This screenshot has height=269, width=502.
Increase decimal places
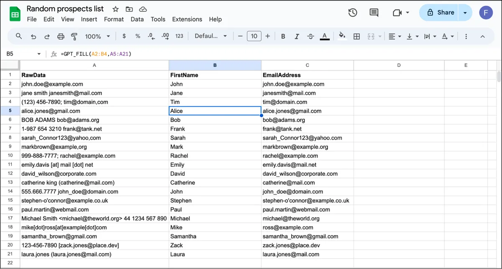[x=165, y=36]
